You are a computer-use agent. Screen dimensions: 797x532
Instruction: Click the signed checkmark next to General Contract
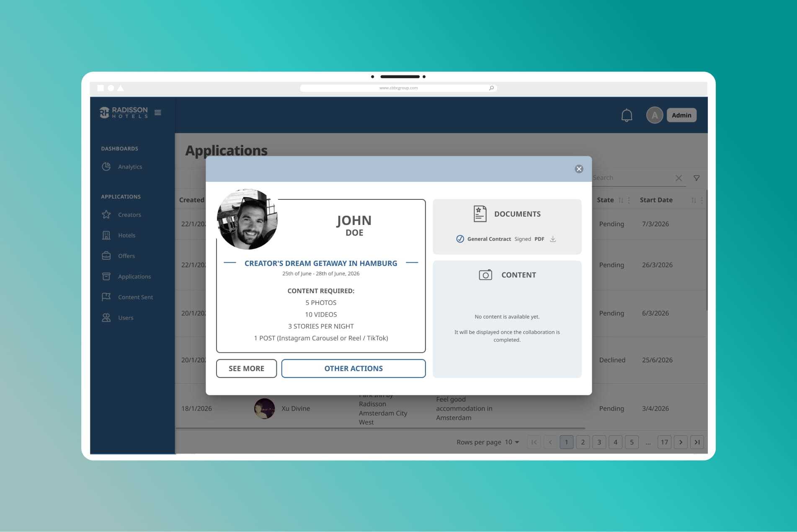tap(460, 239)
